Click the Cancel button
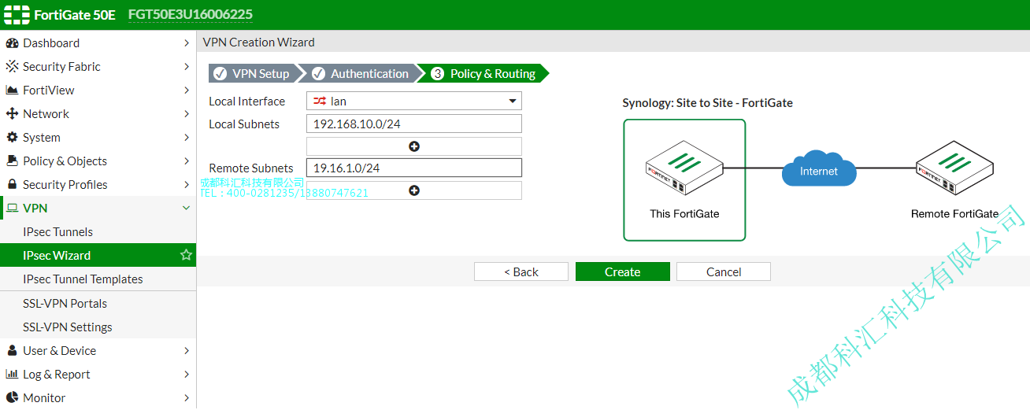This screenshot has width=1030, height=410. click(x=724, y=271)
